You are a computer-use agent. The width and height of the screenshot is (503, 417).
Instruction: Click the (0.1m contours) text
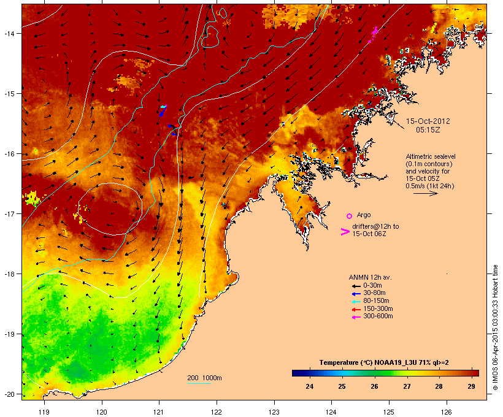[429, 164]
